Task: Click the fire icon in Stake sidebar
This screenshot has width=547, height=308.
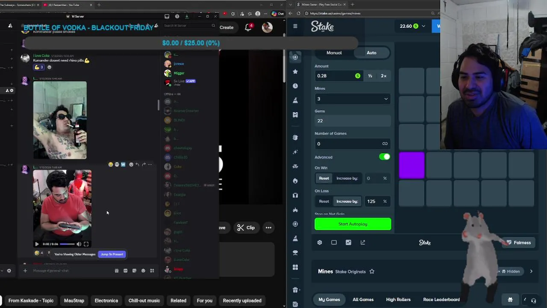Action: (295, 181)
